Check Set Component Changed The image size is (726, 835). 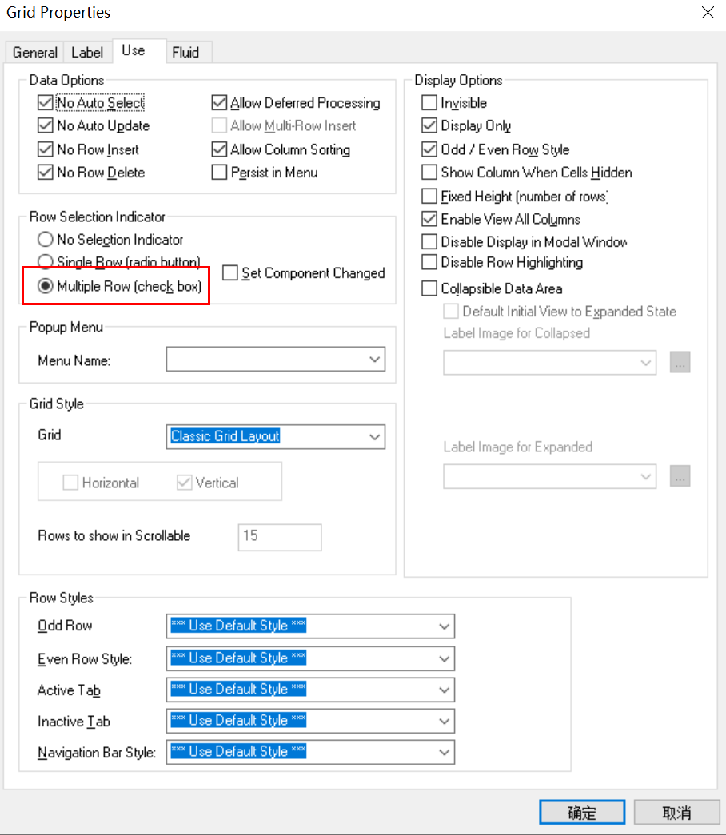pos(230,272)
